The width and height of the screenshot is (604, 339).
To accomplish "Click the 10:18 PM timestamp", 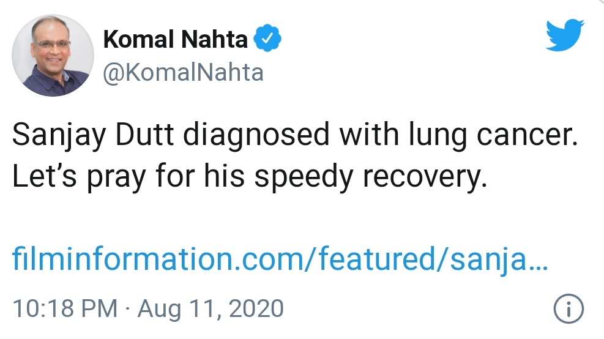I will click(x=65, y=308).
